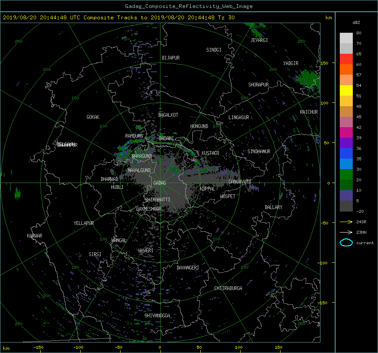Screen dimensions: 378x353
Task: Click the YELLAPUR city label
Action: point(84,223)
